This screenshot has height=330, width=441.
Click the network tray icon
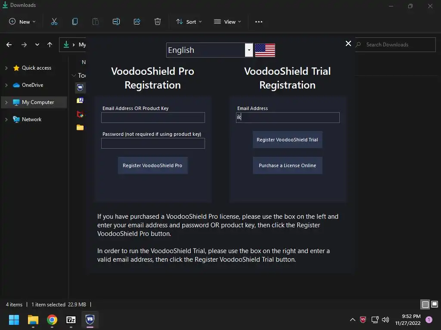click(375, 320)
